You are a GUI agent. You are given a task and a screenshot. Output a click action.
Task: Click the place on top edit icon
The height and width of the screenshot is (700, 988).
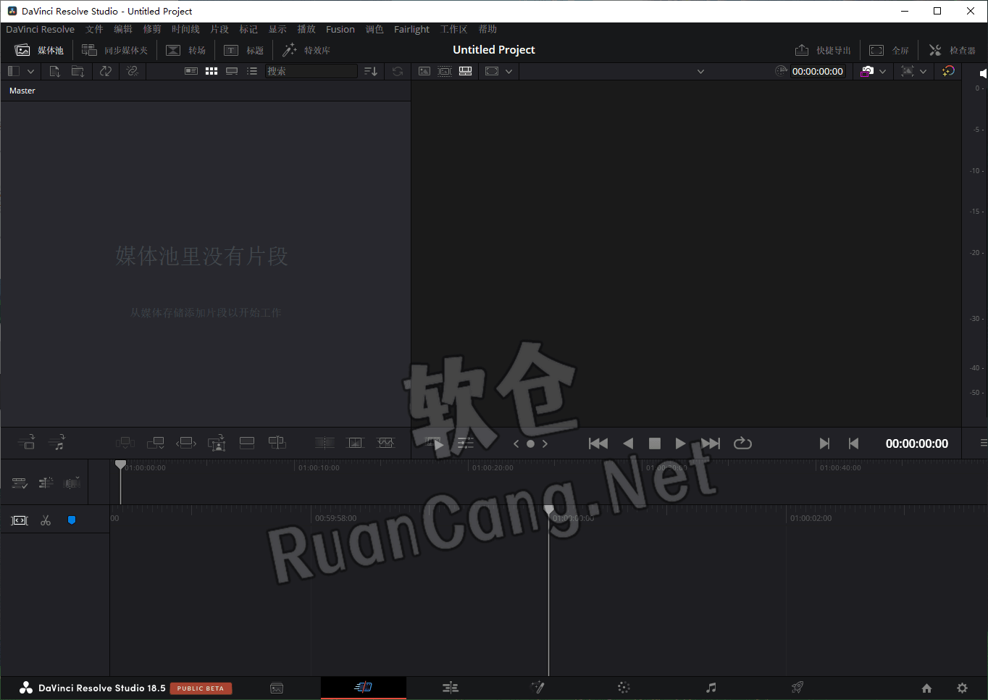tap(247, 443)
